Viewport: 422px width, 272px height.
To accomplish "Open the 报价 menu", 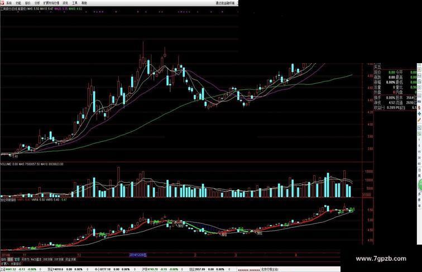I will [28, 3].
